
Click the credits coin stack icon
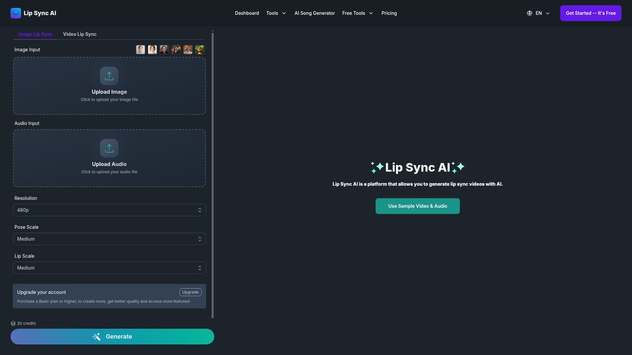13,323
